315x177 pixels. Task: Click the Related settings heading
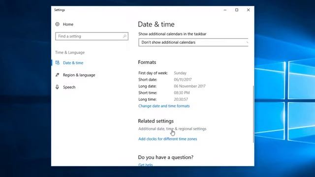[156, 121]
